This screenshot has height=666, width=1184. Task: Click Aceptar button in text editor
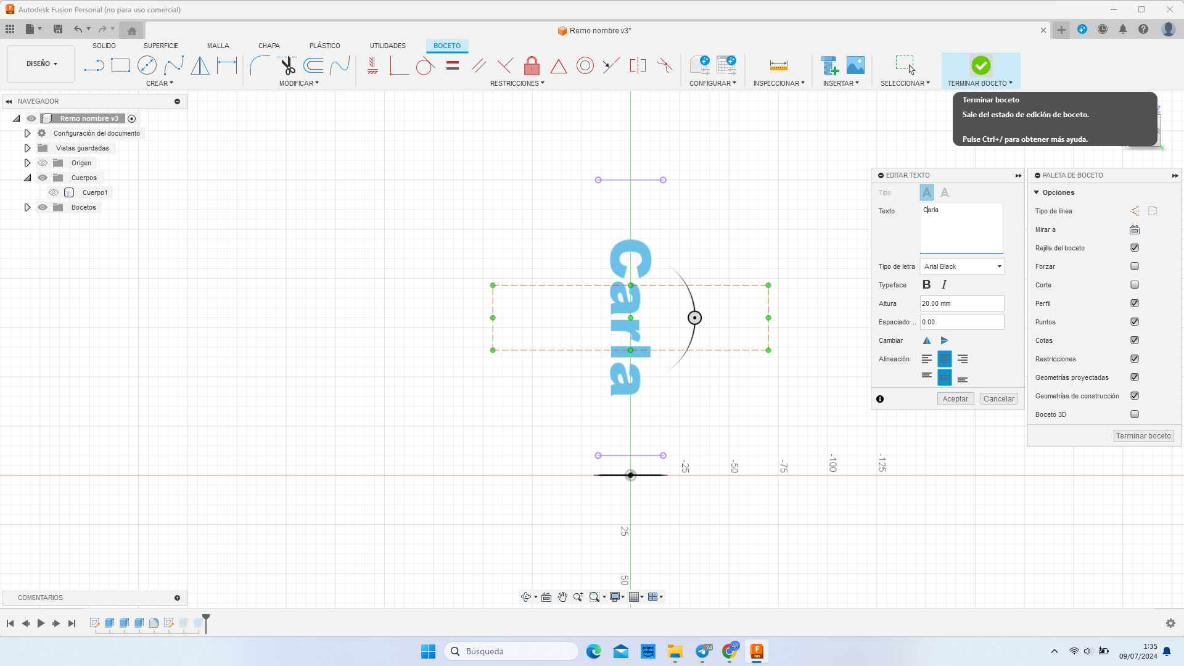(x=955, y=398)
